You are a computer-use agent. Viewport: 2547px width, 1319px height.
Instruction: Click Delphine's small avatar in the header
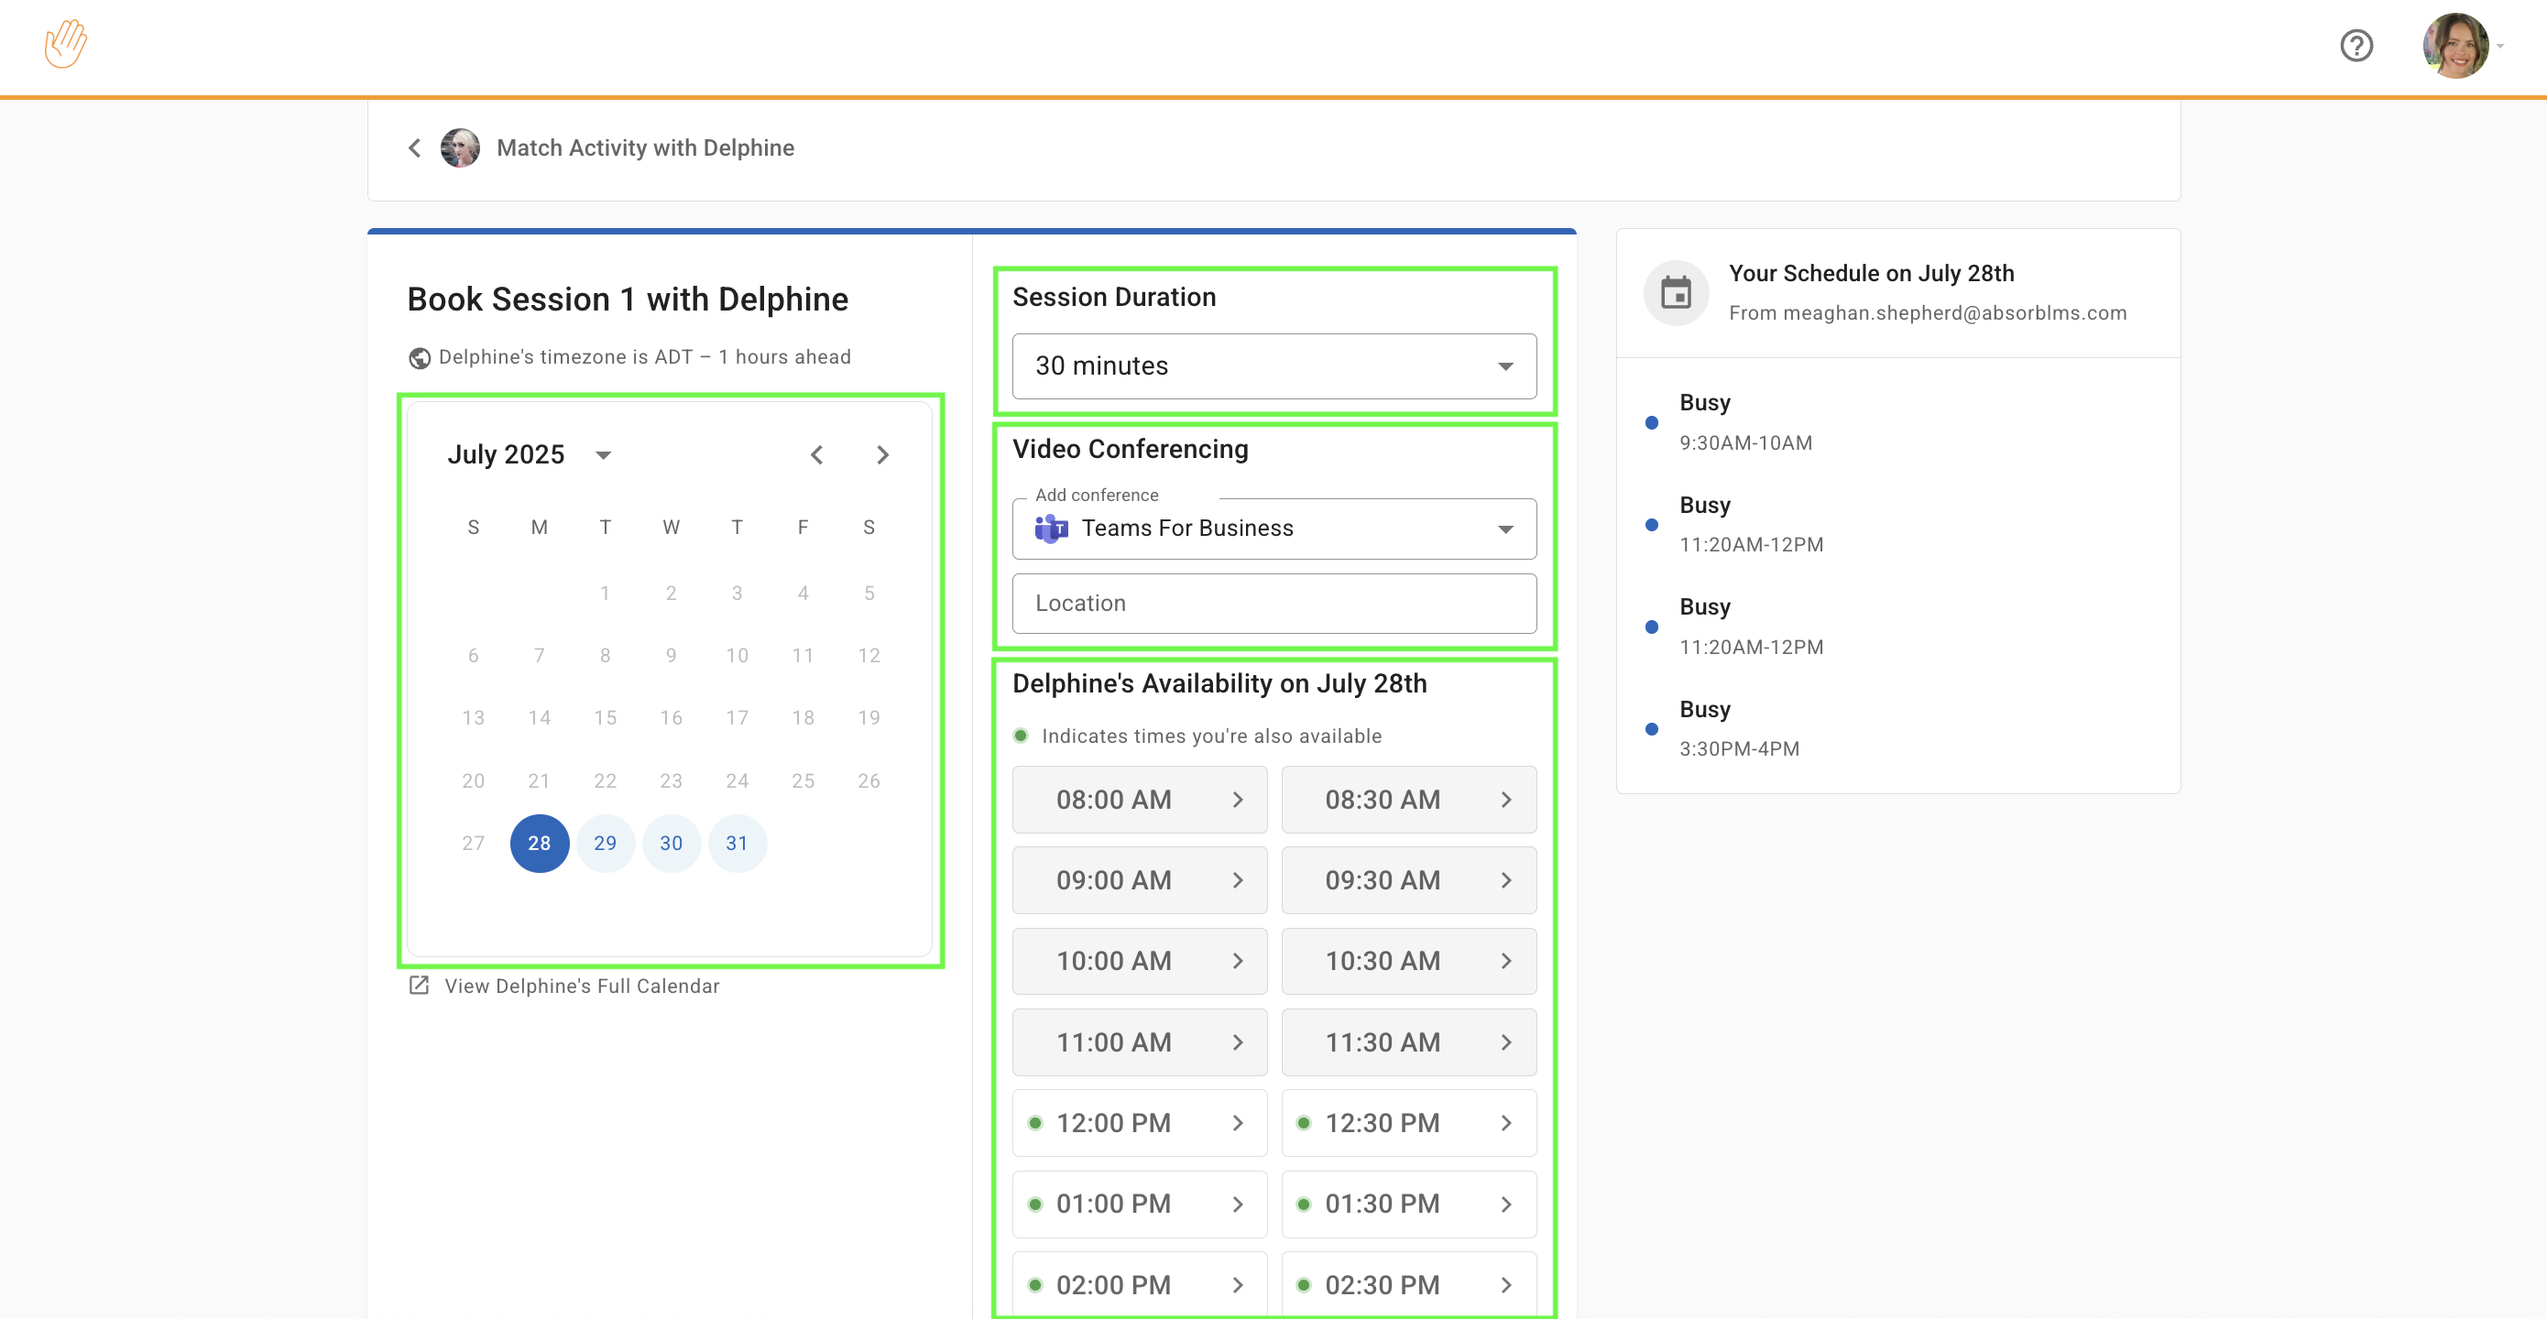pyautogui.click(x=460, y=148)
